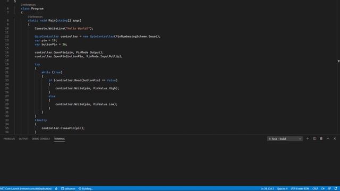The image size is (340, 191).
Task: Click the scrollbar marker on the editor's right edge
Action: (x=338, y=62)
